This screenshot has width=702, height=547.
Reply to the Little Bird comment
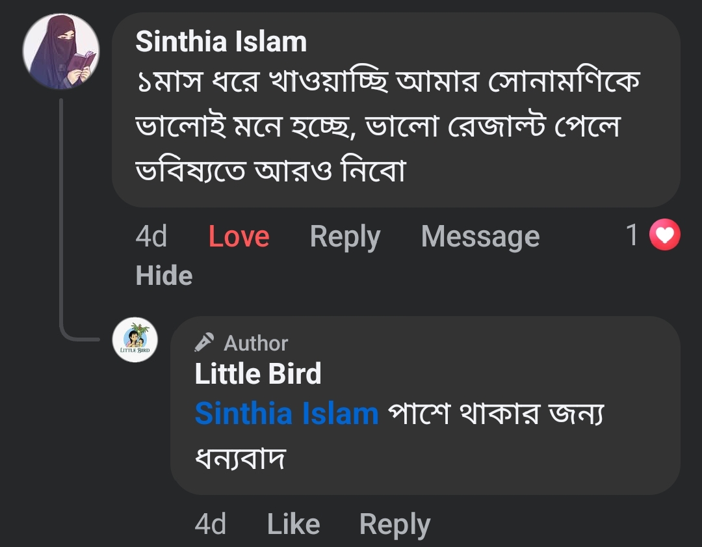(395, 524)
